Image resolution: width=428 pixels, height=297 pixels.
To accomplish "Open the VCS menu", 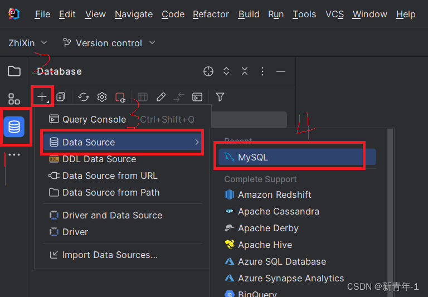I will click(x=334, y=14).
